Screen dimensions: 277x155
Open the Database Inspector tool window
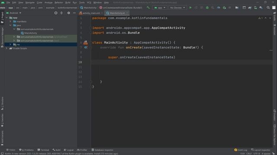pos(103,150)
